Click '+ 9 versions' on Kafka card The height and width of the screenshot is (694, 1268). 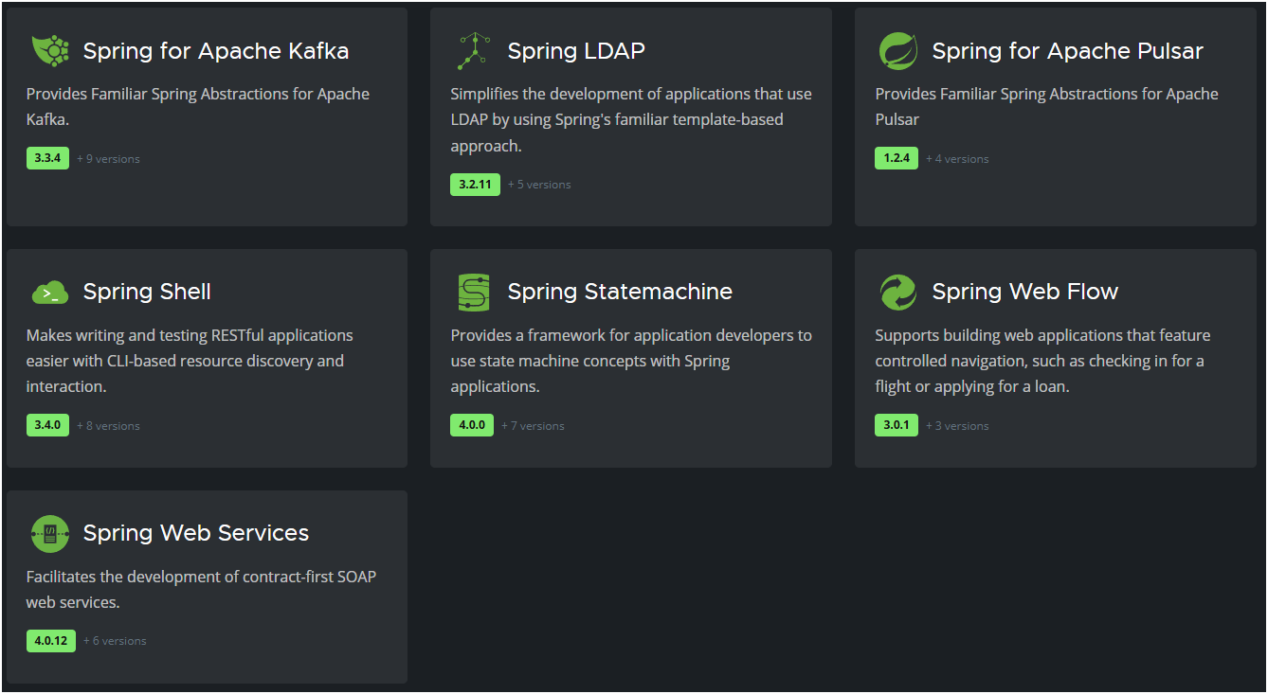108,159
